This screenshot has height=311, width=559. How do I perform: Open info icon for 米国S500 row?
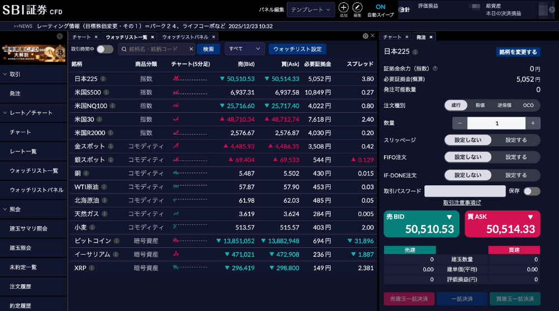click(106, 92)
